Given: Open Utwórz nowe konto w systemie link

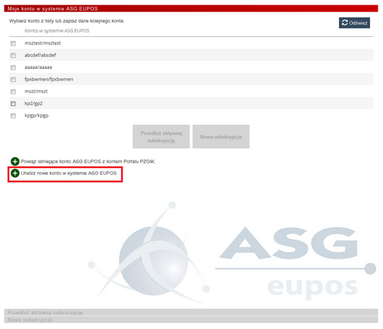Looking at the screenshot, I should [x=69, y=173].
